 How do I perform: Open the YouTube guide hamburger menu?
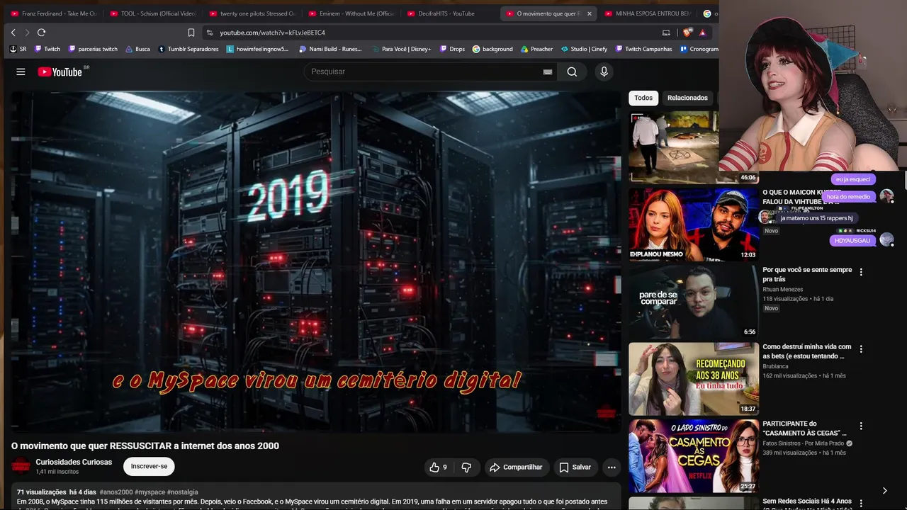click(x=21, y=72)
